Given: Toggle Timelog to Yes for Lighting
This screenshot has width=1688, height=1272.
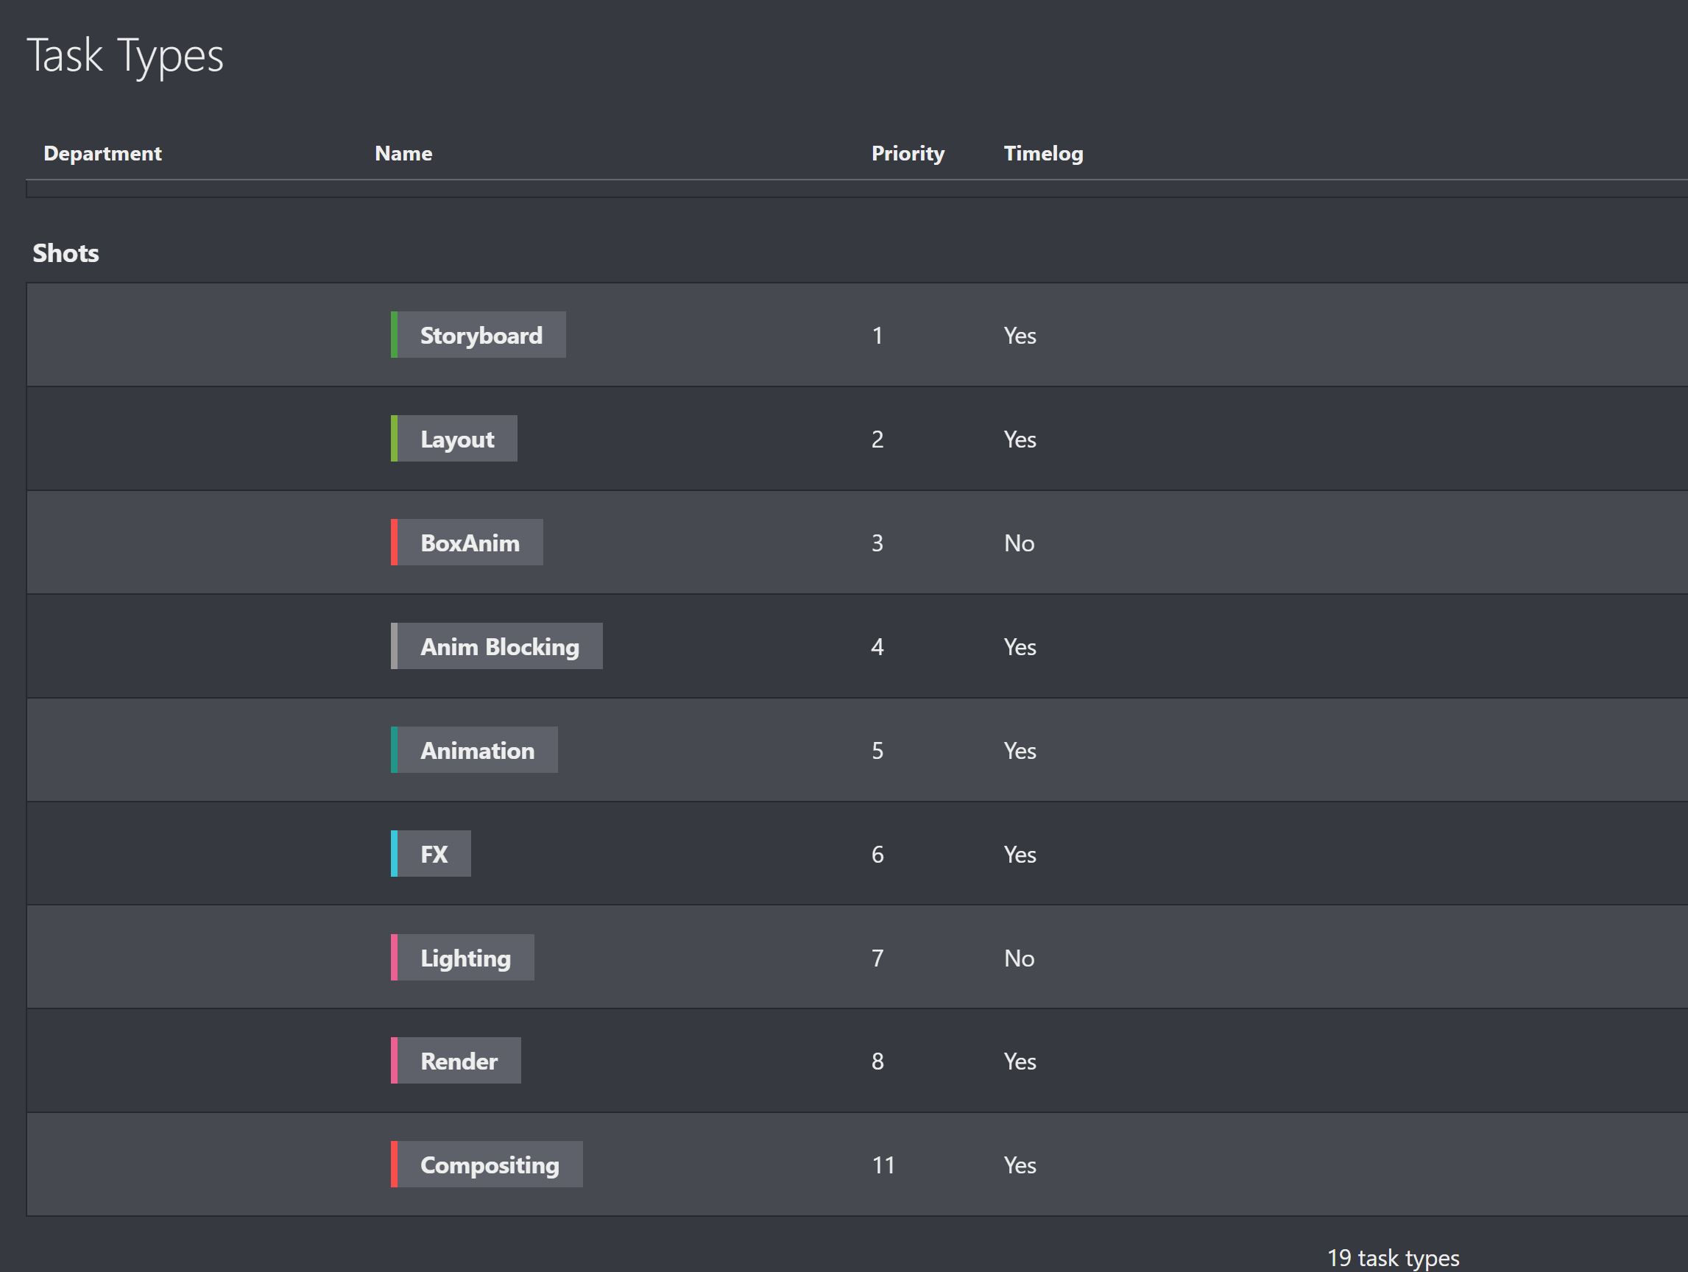Looking at the screenshot, I should point(1019,958).
